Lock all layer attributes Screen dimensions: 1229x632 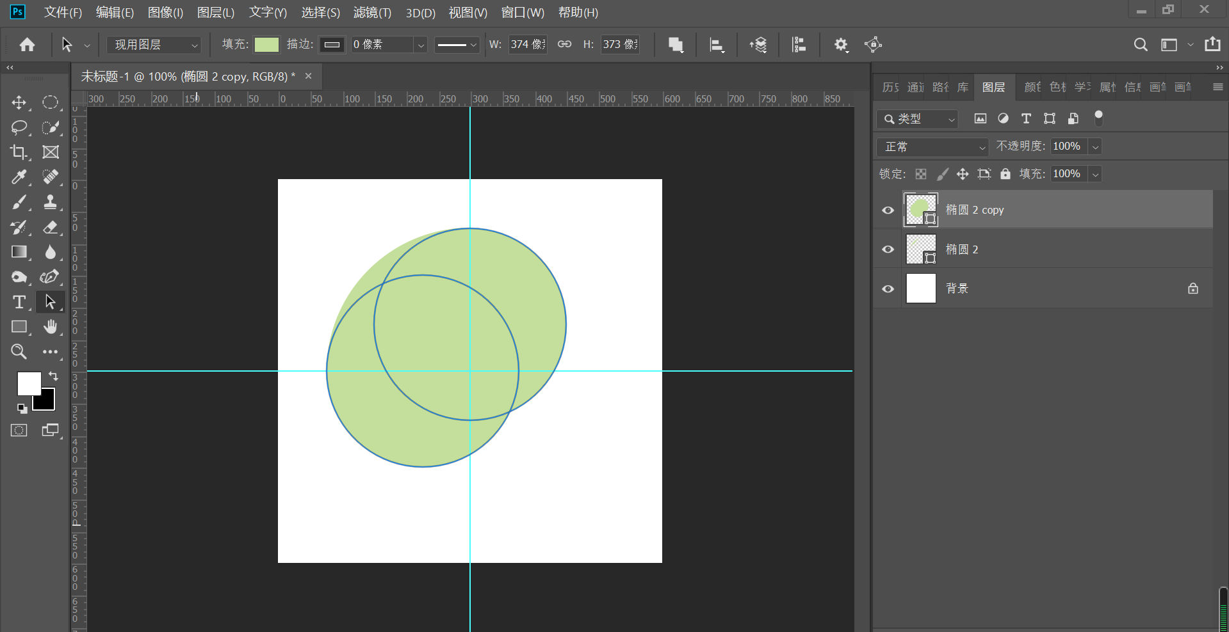[x=1005, y=174]
